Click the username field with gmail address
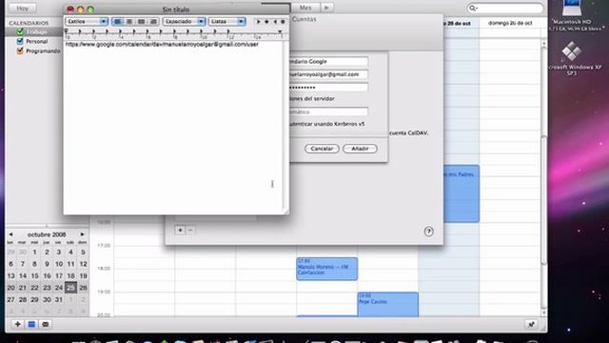609x343 pixels. (x=328, y=74)
